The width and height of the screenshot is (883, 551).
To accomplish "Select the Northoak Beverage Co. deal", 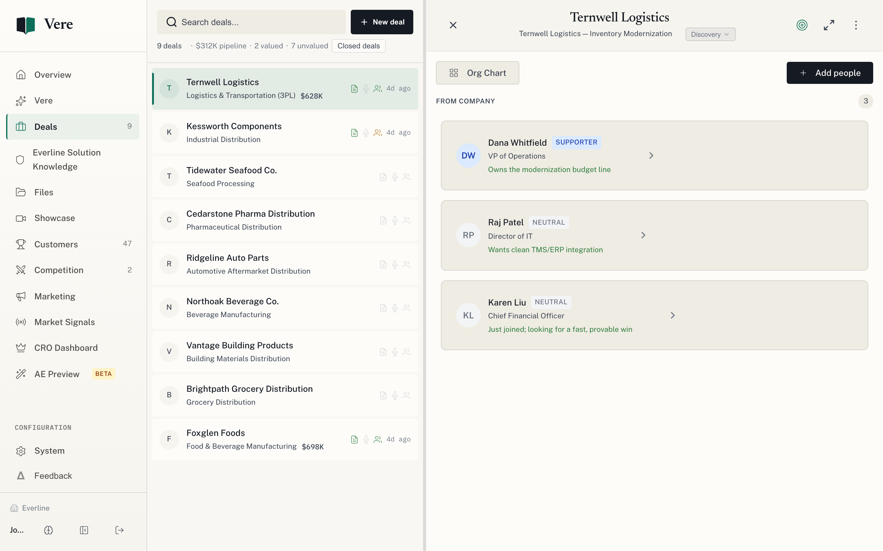I will coord(285,308).
